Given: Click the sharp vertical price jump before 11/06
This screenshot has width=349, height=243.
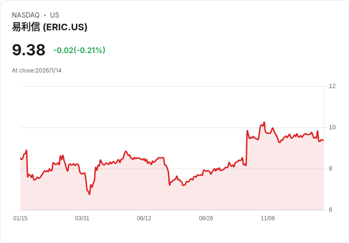Looking at the screenshot, I should pyautogui.click(x=247, y=148).
